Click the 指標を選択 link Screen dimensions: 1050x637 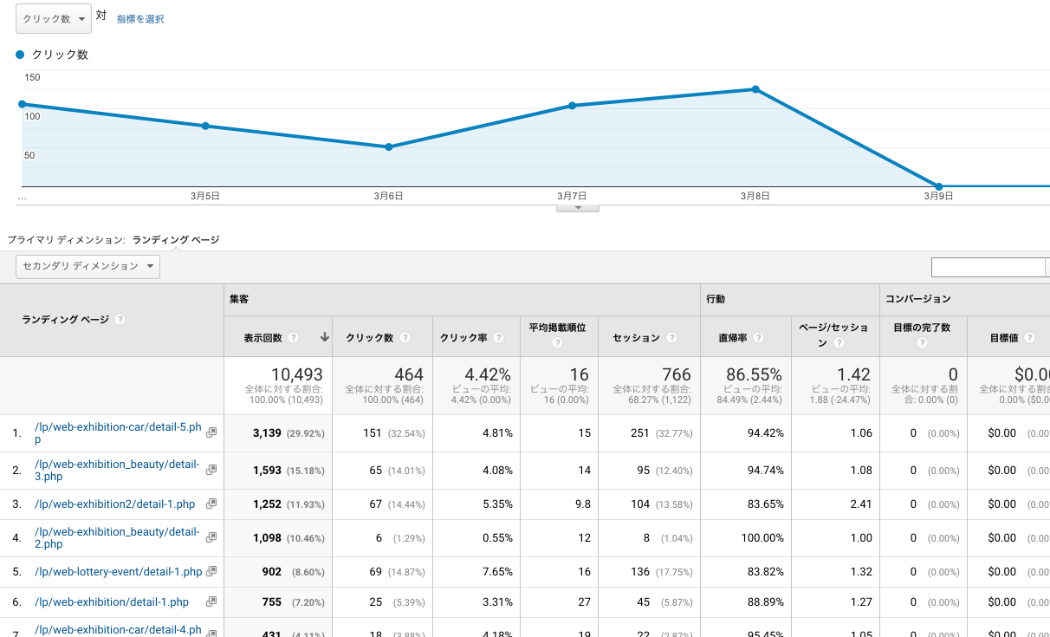pos(139,18)
